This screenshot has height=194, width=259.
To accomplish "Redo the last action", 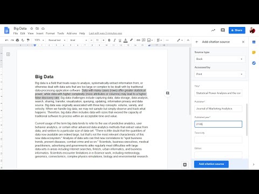I will tap(12, 40).
